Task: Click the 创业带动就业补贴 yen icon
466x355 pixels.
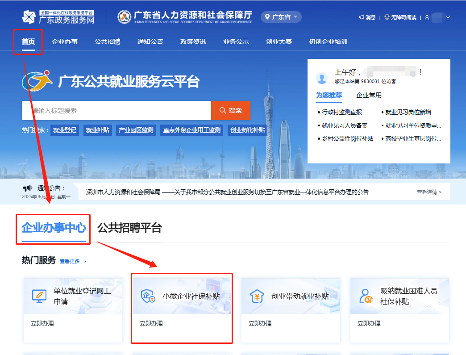Action: pyautogui.click(x=257, y=296)
